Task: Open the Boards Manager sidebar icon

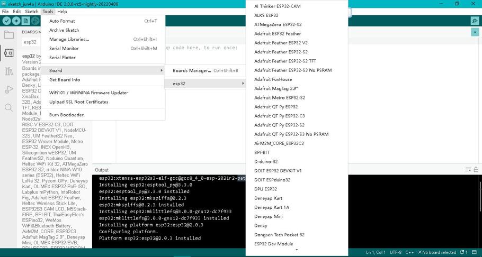Action: (x=8, y=53)
